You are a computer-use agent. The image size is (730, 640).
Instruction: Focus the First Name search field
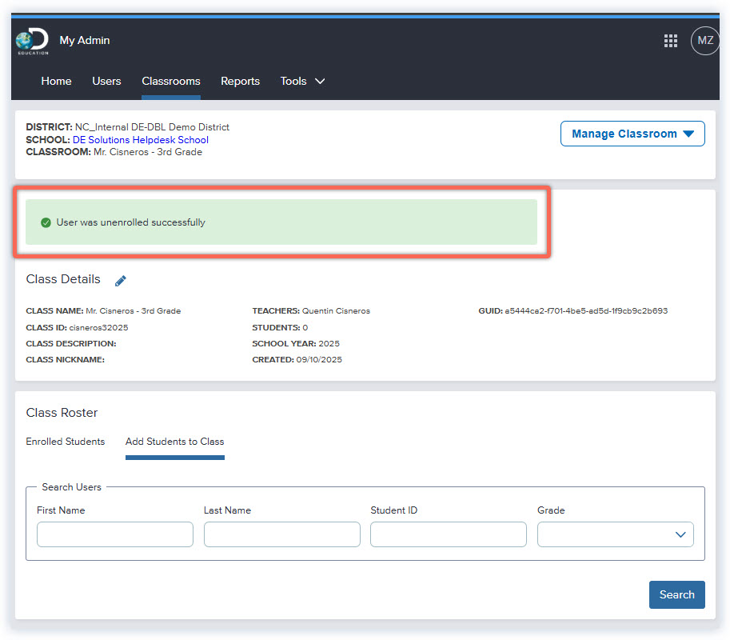(115, 534)
